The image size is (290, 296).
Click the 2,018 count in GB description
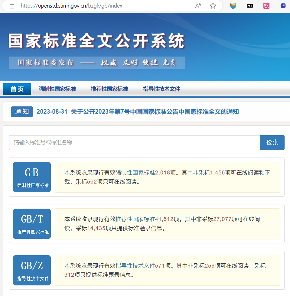(x=163, y=173)
